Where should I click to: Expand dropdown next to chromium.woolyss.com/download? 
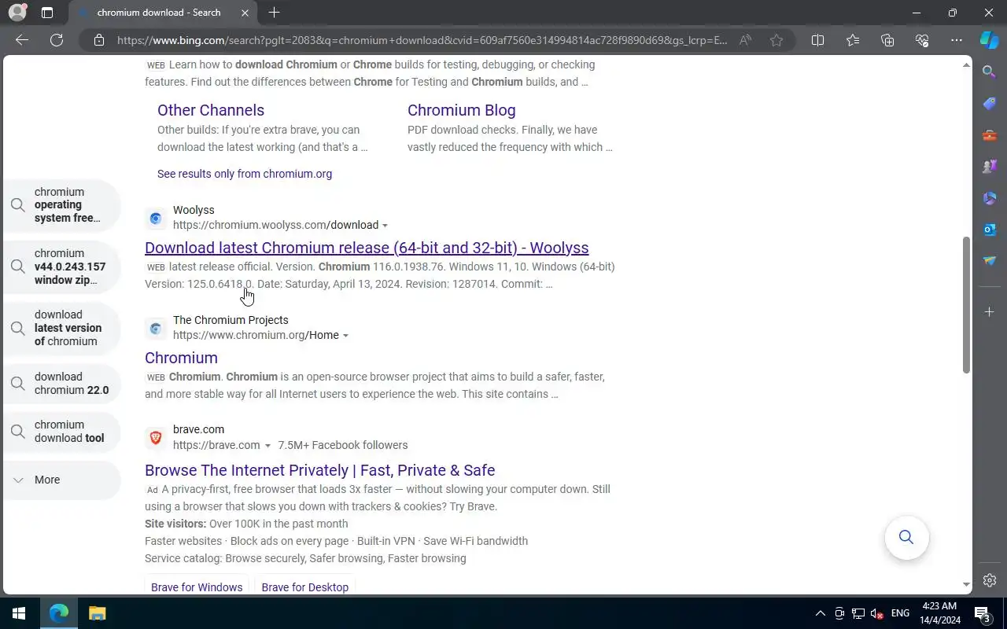point(385,226)
